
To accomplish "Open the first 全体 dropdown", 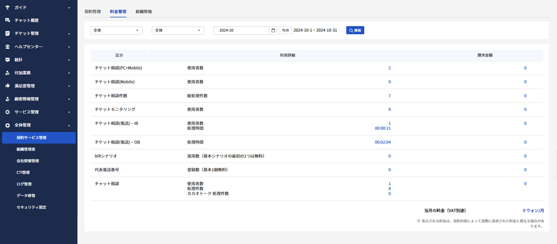I will pos(116,30).
